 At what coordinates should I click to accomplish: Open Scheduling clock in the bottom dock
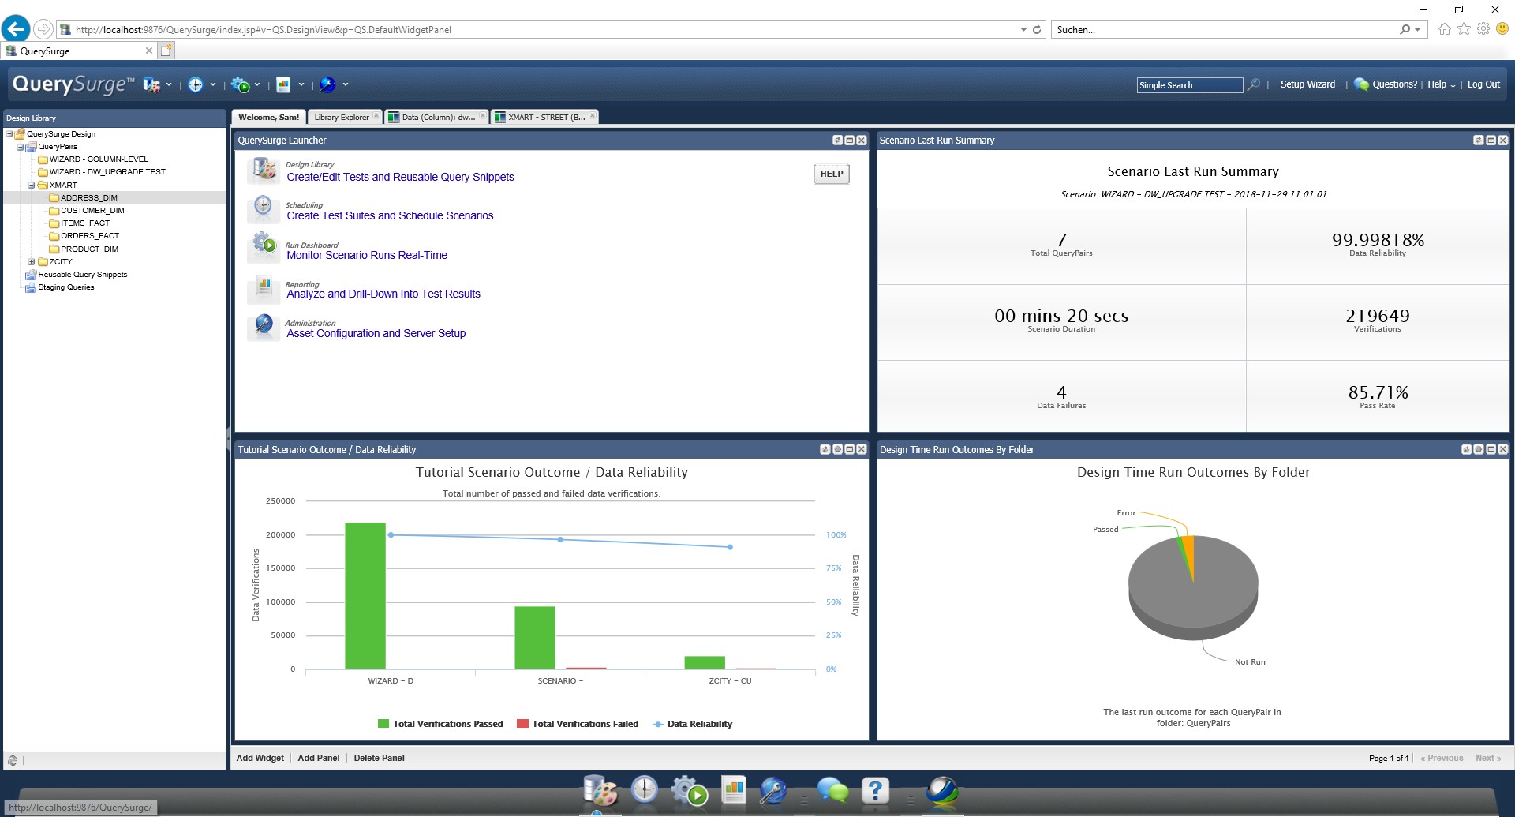click(645, 789)
